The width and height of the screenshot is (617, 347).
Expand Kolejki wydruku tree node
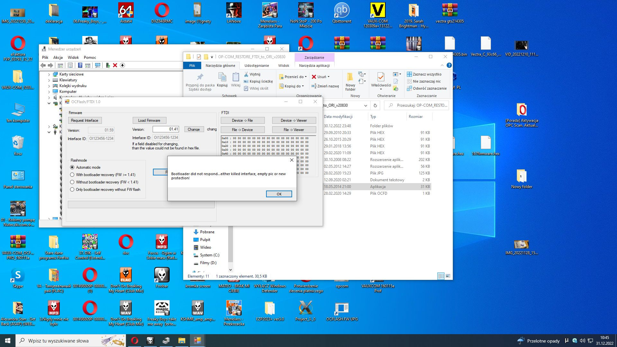(x=49, y=86)
